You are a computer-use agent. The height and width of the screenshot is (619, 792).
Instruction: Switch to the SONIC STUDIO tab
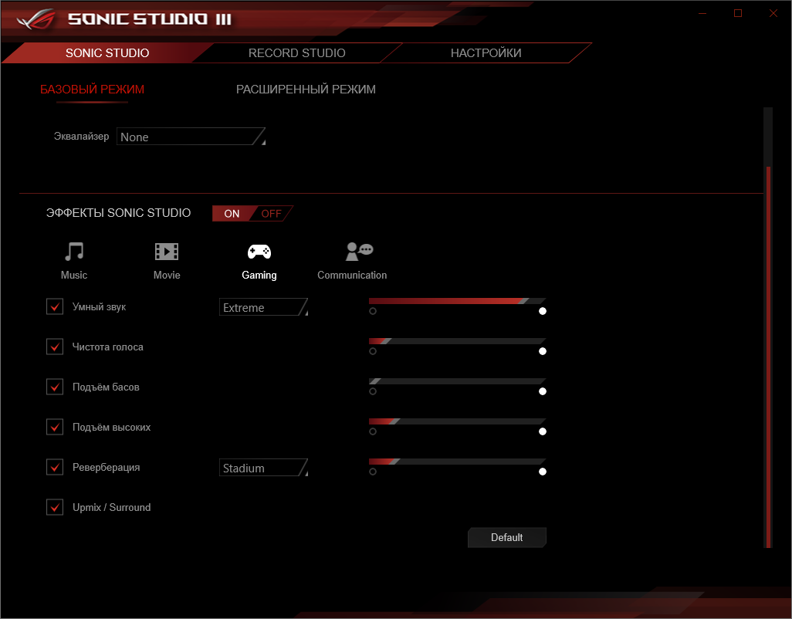(107, 53)
